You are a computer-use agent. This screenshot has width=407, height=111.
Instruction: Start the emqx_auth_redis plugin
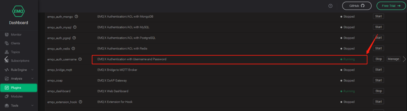coord(378,48)
